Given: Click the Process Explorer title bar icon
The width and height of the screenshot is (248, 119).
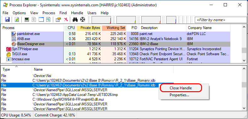Looking at the screenshot, I should point(6,5).
